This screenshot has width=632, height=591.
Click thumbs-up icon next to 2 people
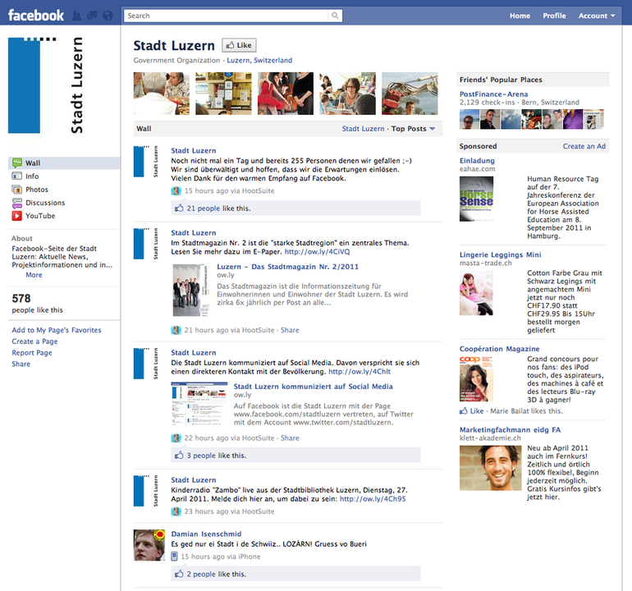pyautogui.click(x=179, y=574)
